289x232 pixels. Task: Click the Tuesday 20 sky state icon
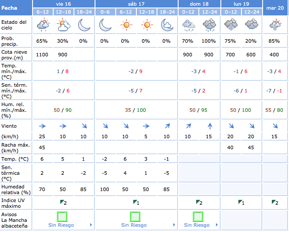(276, 25)
